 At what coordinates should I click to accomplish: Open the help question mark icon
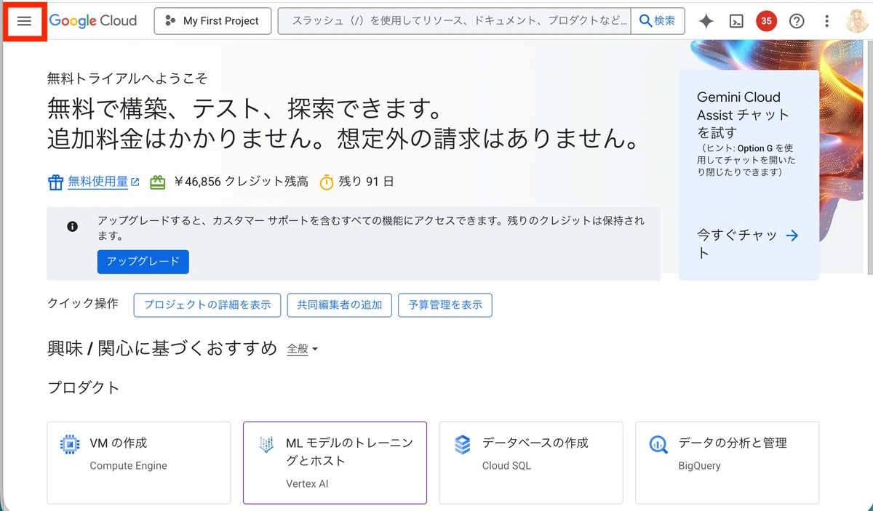click(797, 21)
